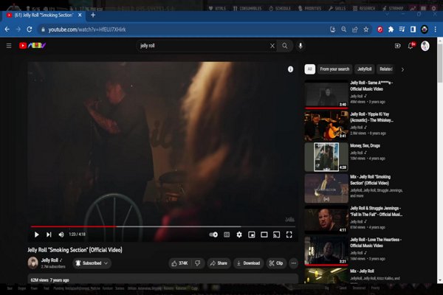Select the All filter chip
The height and width of the screenshot is (295, 443).
coord(309,69)
